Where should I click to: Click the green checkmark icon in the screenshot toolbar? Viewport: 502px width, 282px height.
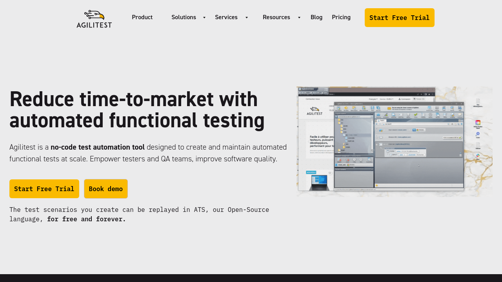coord(415,115)
